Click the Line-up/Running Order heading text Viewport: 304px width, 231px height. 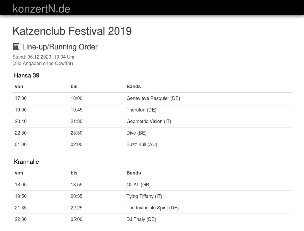click(x=60, y=47)
